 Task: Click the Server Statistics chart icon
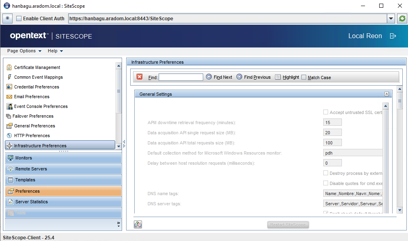pyautogui.click(x=11, y=202)
